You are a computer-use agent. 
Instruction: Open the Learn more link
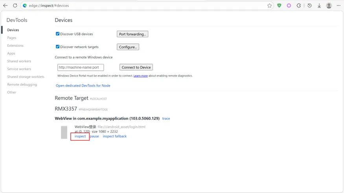pyautogui.click(x=141, y=75)
